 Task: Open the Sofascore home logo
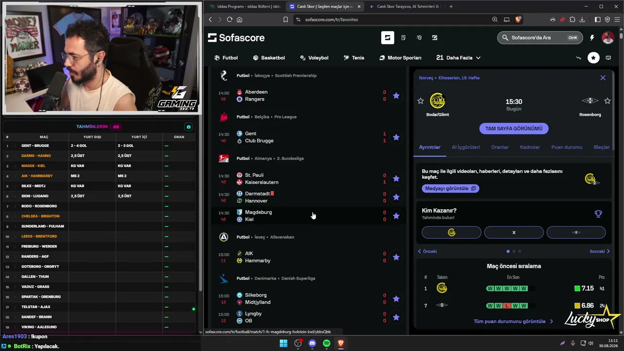[236, 38]
